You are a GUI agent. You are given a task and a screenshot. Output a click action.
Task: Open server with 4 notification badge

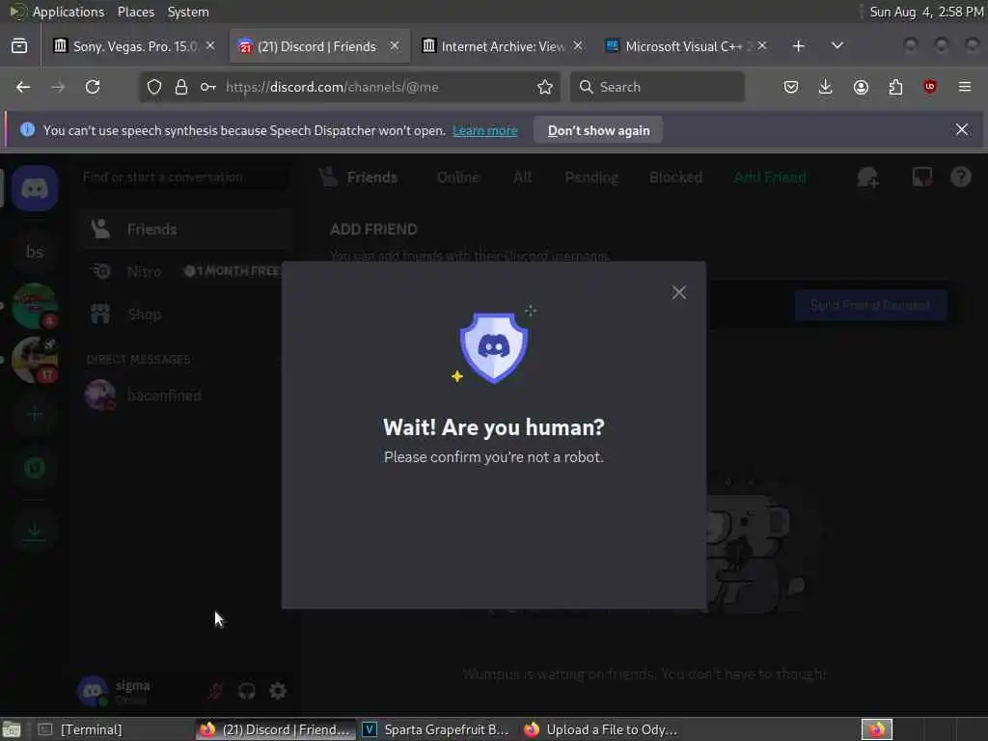[x=35, y=306]
